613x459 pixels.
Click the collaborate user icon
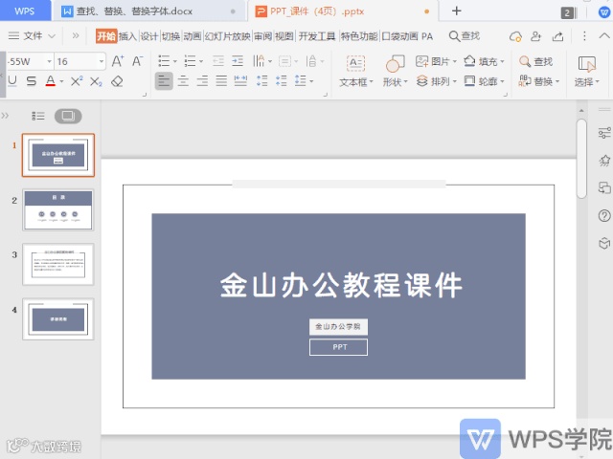pos(535,36)
